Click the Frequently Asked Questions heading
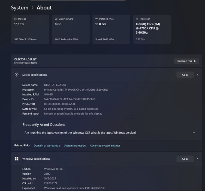 coord(44,125)
